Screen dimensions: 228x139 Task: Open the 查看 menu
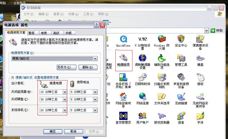[58, 14]
